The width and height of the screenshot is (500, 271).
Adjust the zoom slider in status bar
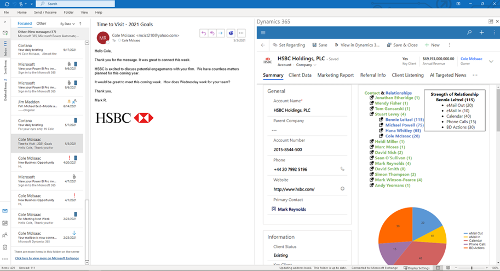(x=472, y=268)
